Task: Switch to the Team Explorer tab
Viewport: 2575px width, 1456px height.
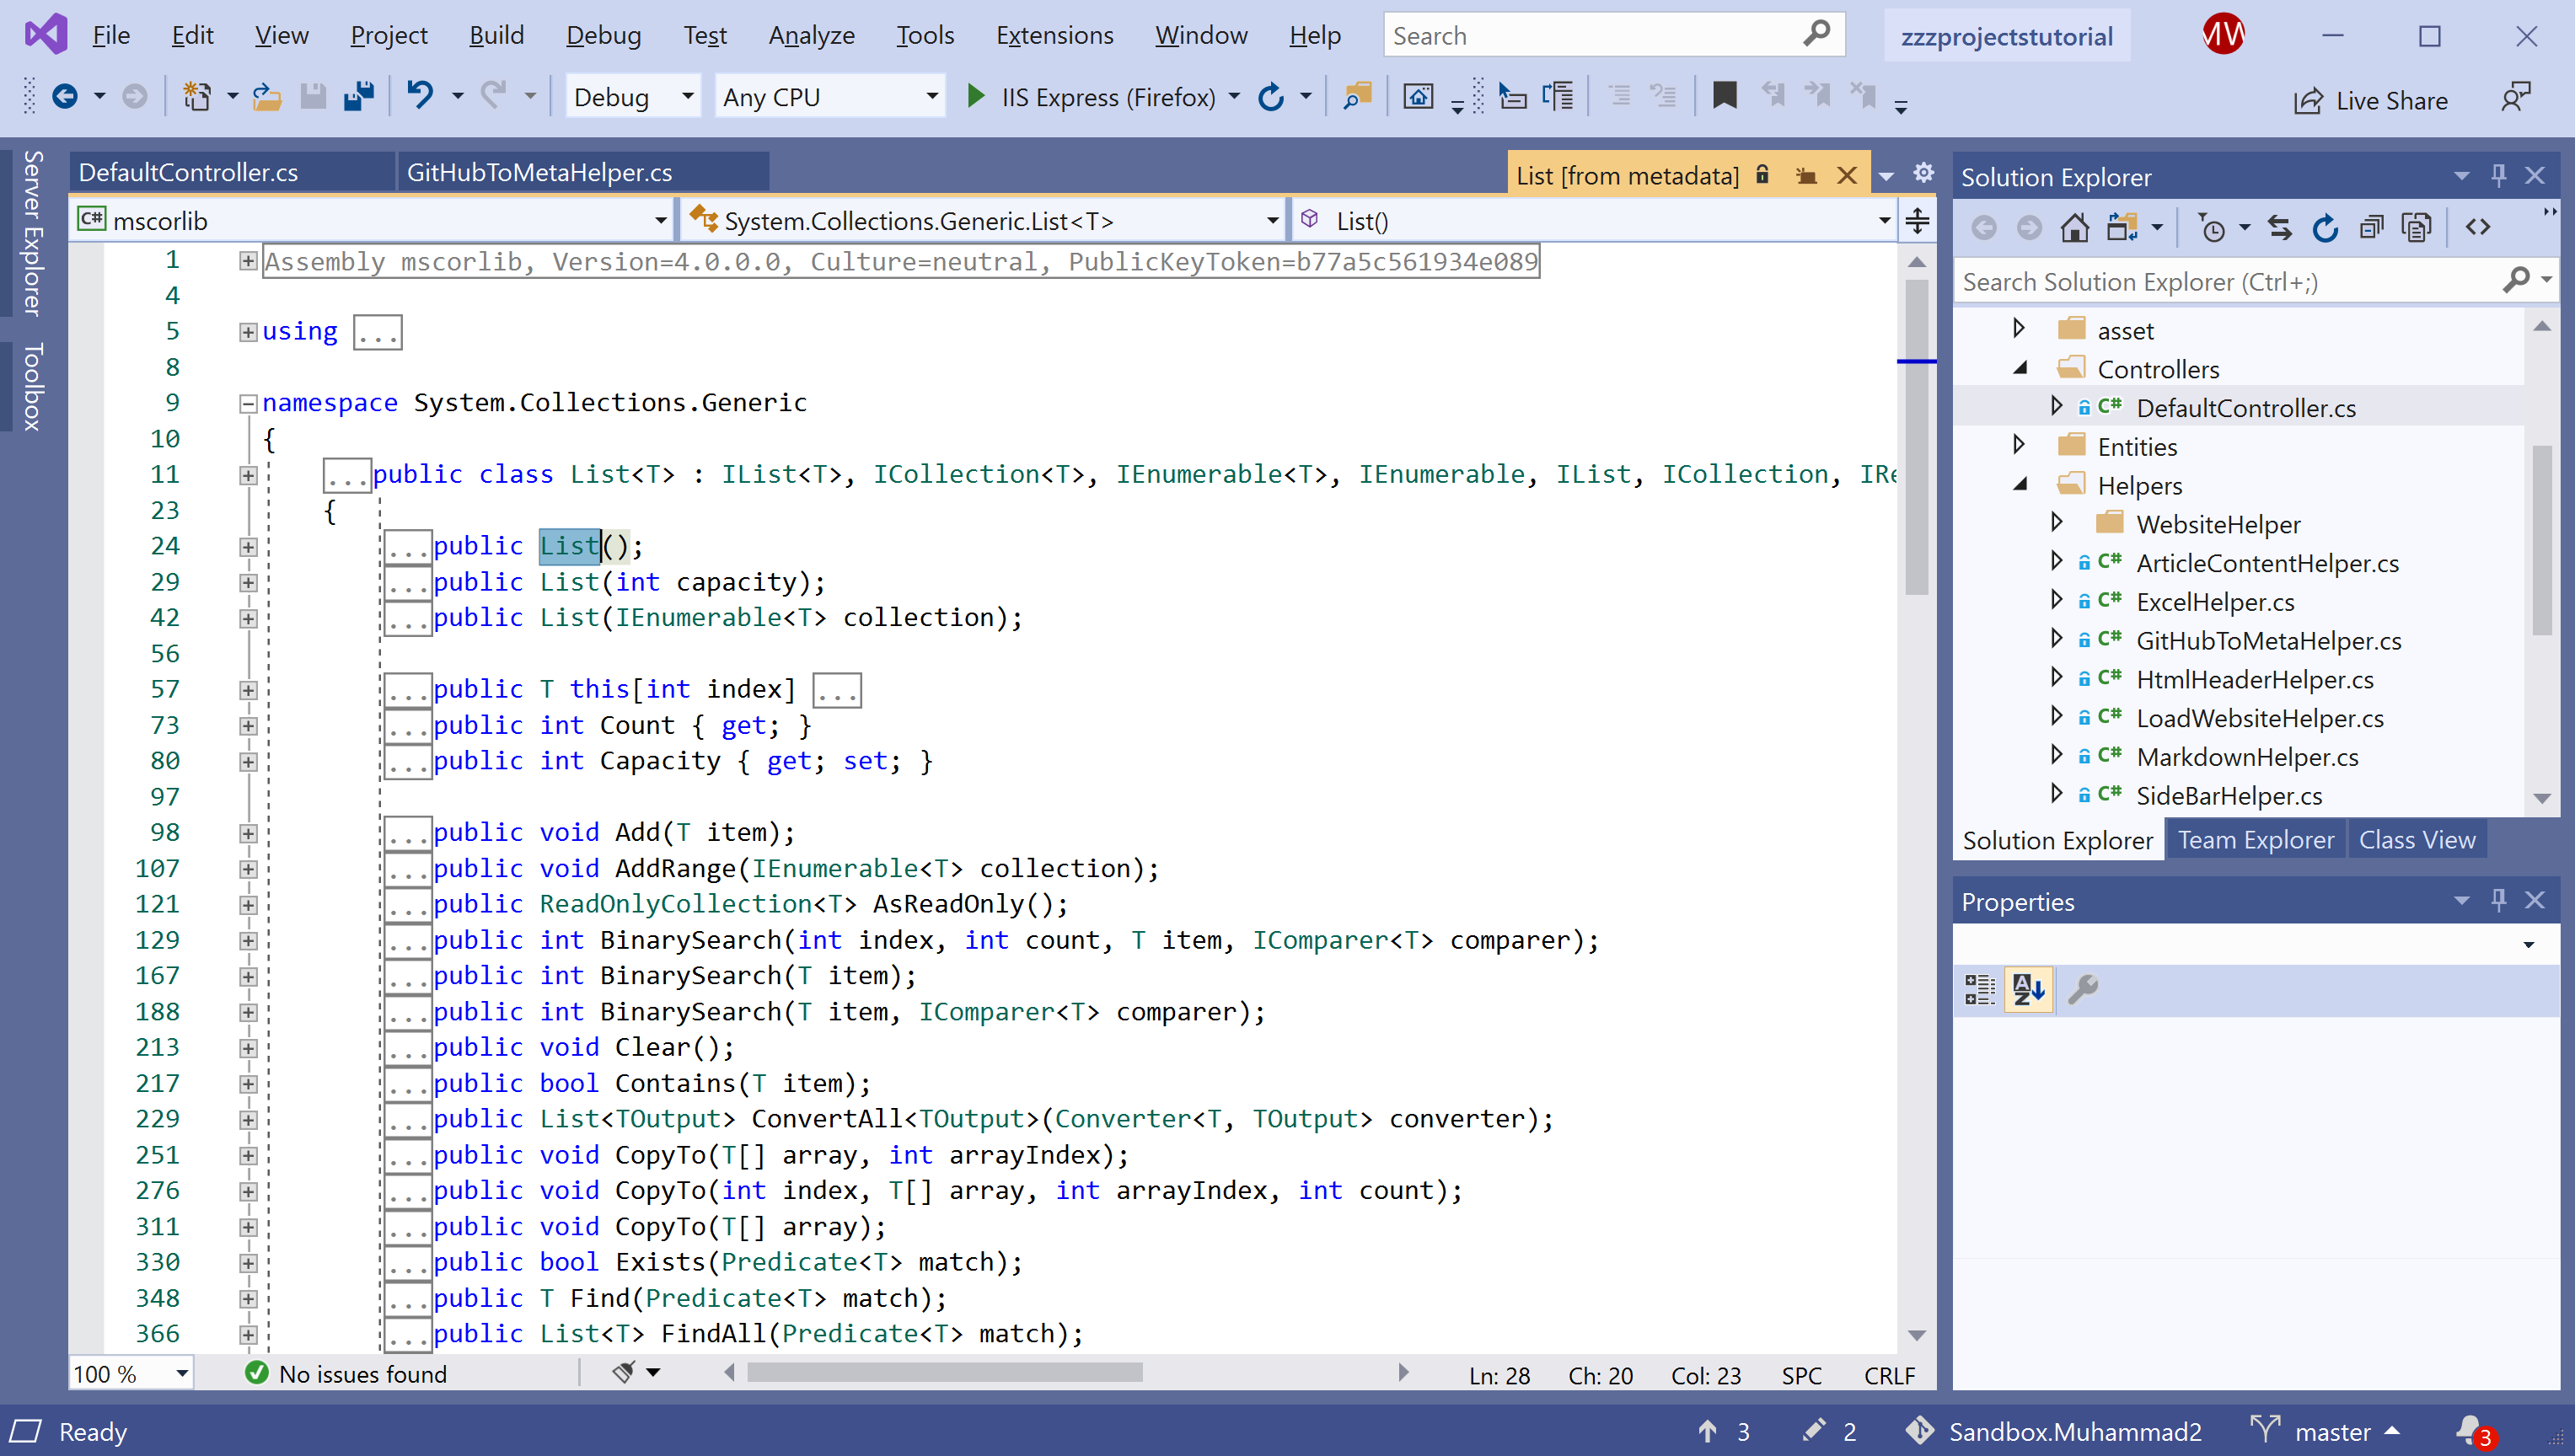Action: pyautogui.click(x=2255, y=840)
